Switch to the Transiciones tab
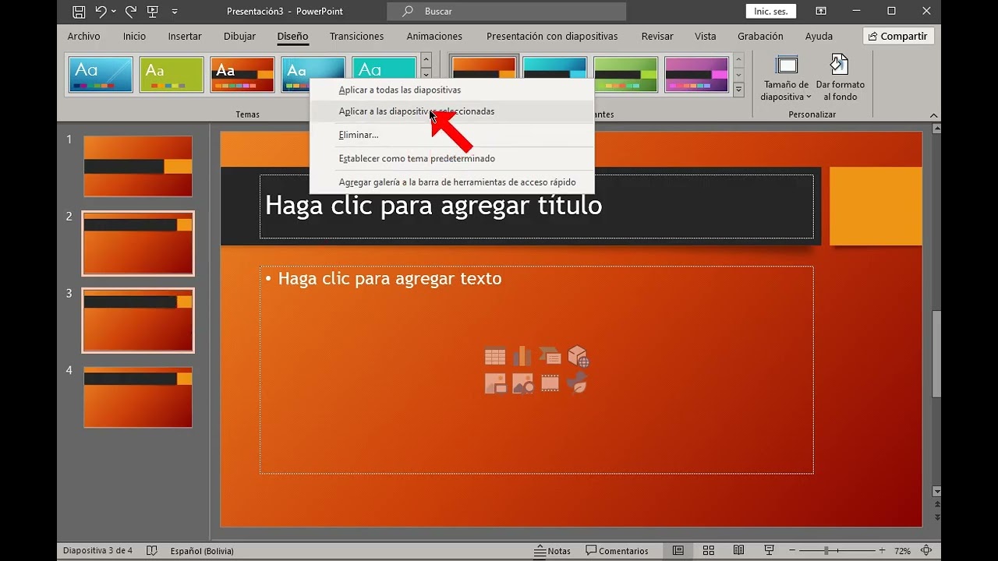 point(356,37)
